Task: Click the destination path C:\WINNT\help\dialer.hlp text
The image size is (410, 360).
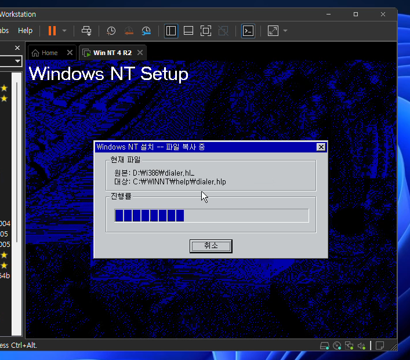Action: coord(179,181)
